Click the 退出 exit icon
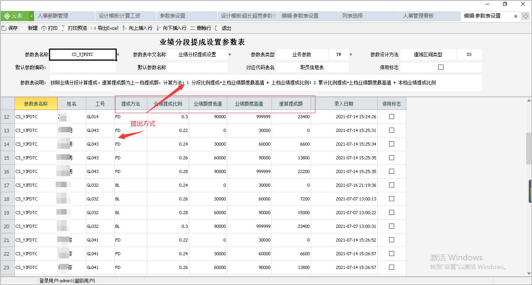Viewport: 532px width, 285px height. [x=217, y=28]
